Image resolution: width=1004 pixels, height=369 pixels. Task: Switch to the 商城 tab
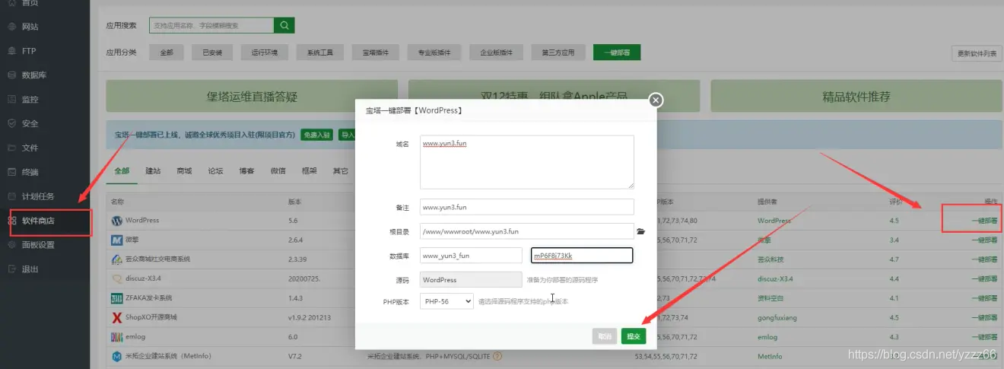tap(184, 171)
